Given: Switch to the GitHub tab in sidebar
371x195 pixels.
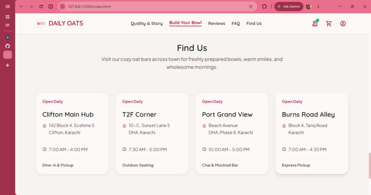Looking at the screenshot, I should [7, 46].
